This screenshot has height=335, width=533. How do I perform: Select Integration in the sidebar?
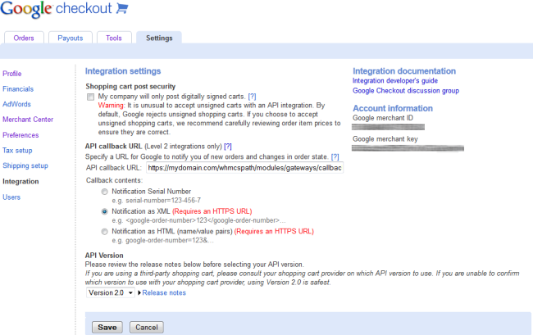(x=20, y=181)
